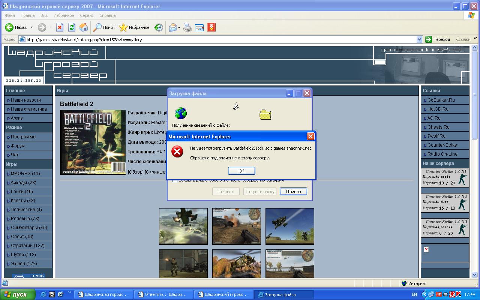Click the Edit page toolbar icon
The width and height of the screenshot is (480, 300).
tap(199, 27)
